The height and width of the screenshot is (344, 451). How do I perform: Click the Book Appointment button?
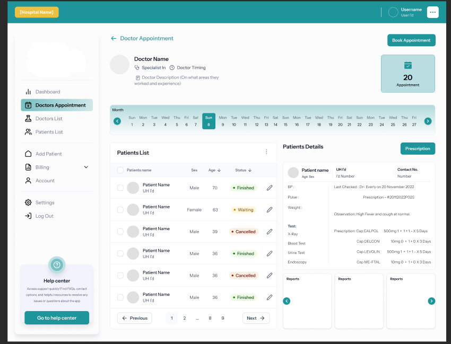411,40
